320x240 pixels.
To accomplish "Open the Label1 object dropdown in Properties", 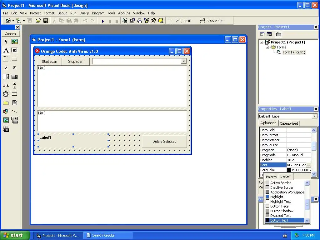I will pos(315,116).
